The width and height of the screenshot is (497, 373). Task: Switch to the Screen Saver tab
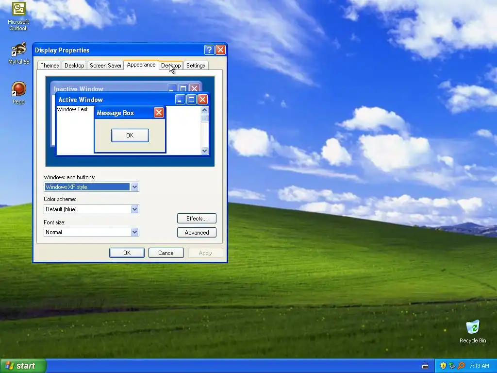105,66
